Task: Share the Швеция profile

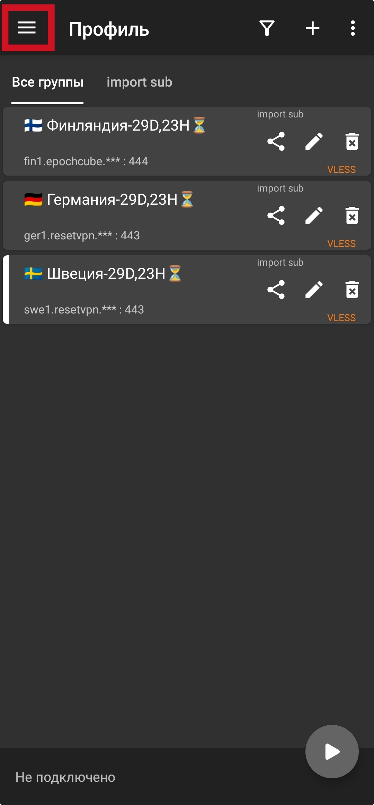Action: (x=276, y=290)
